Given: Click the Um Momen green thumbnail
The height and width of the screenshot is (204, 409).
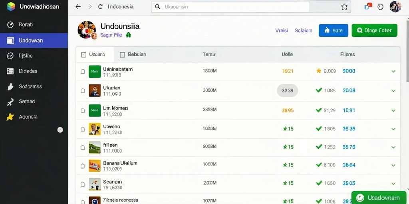Looking at the screenshot, I should click(95, 110).
